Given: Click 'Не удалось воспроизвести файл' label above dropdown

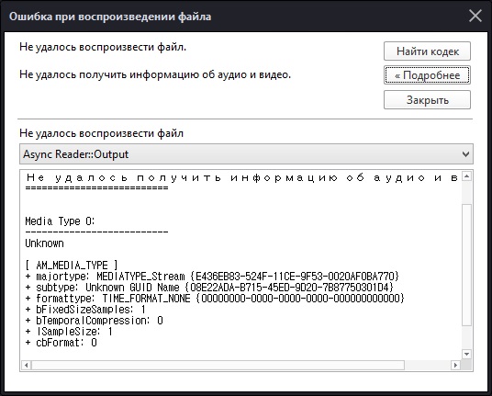Looking at the screenshot, I should (x=101, y=133).
